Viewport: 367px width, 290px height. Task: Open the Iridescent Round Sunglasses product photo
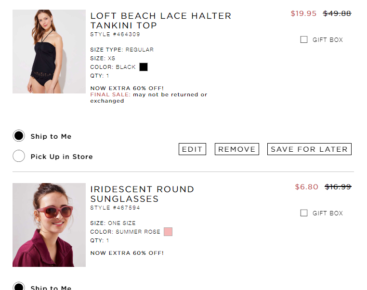pyautogui.click(x=49, y=225)
